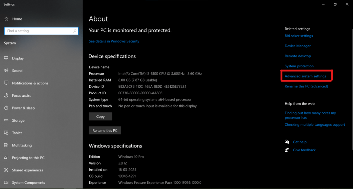Open BitLocker settings link
Viewport: 353px width, 189px height.
coord(299,36)
